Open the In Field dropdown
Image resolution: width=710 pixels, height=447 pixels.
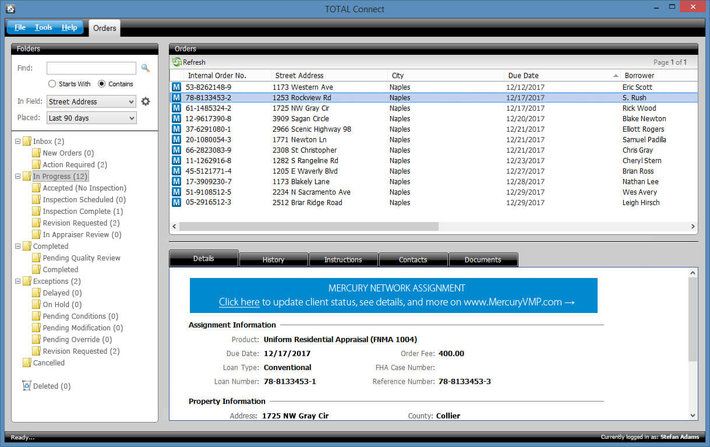(x=91, y=102)
